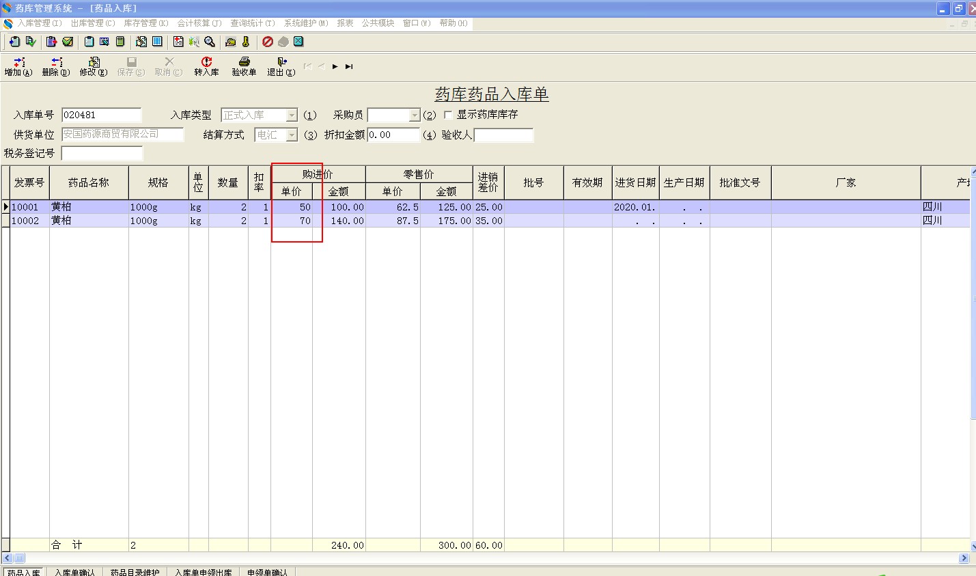The image size is (976, 576).
Task: Click the green ledger book toolbar icon
Action: coord(120,42)
